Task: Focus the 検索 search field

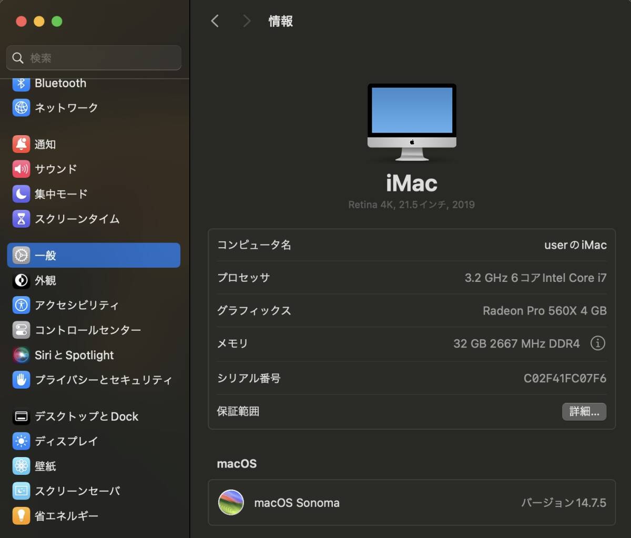Action: pos(94,58)
